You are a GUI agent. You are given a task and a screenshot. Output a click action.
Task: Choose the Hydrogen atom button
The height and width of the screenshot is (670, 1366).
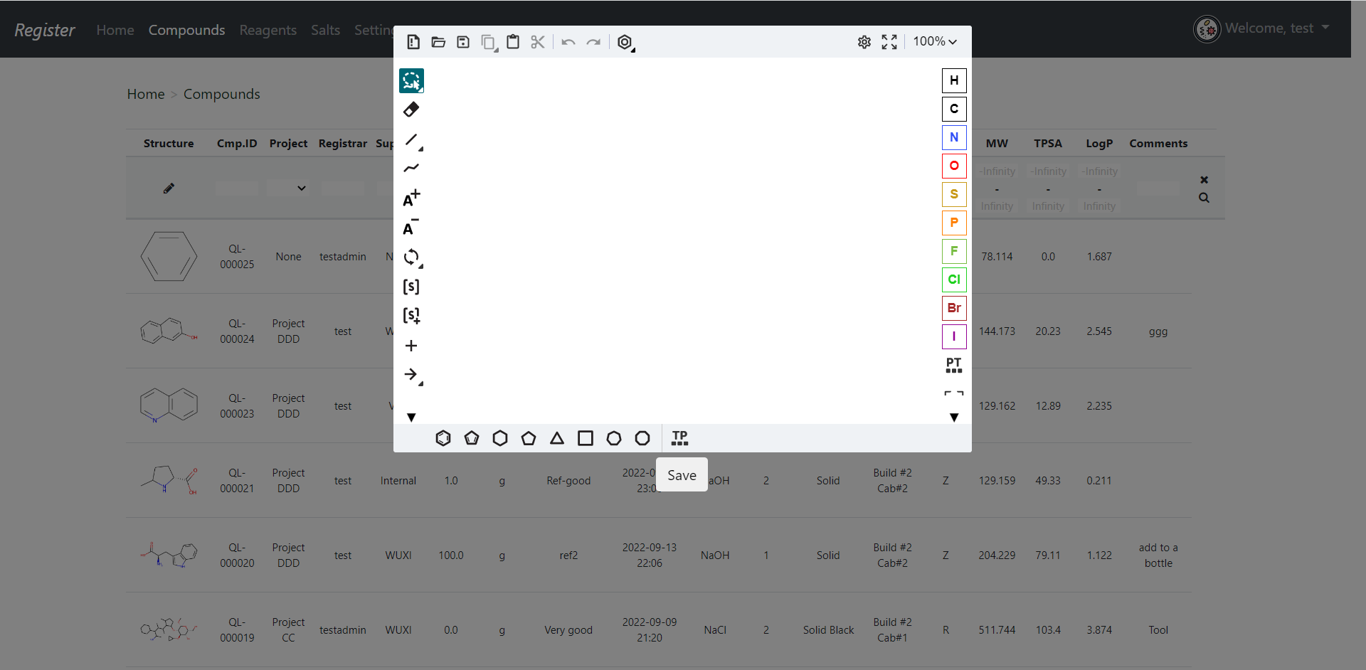pos(954,80)
